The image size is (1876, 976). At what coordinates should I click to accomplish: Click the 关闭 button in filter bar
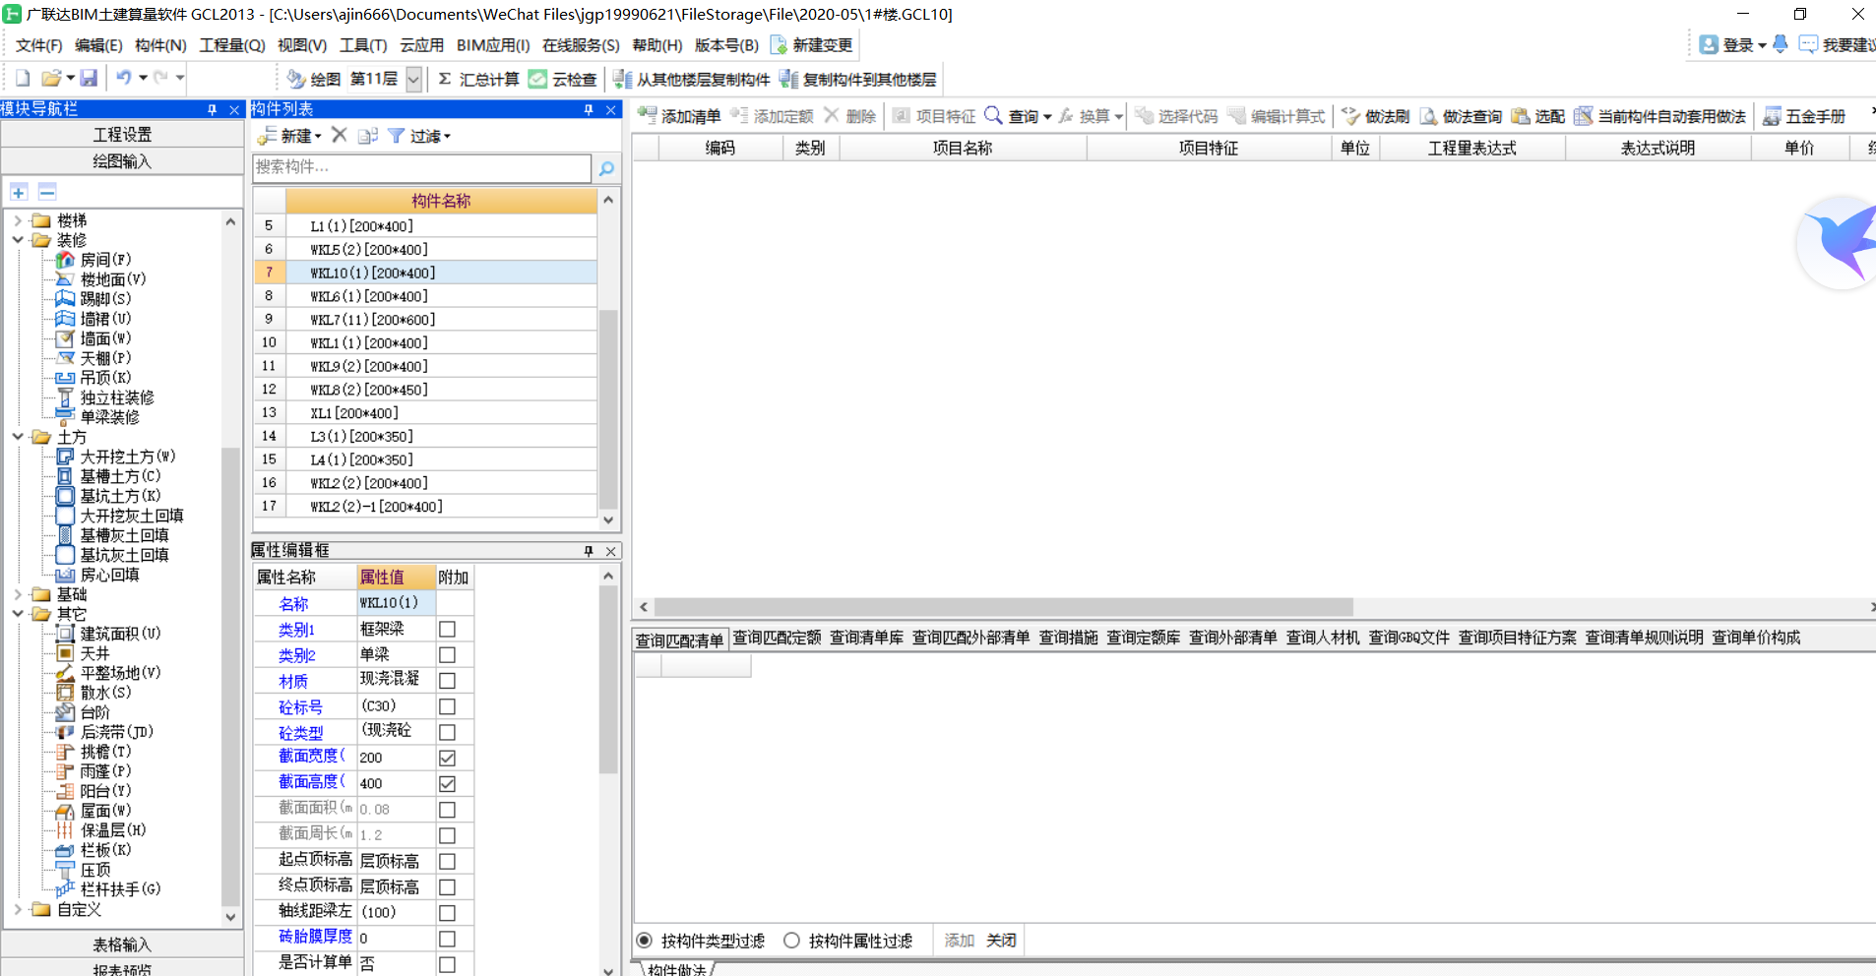point(1001,941)
